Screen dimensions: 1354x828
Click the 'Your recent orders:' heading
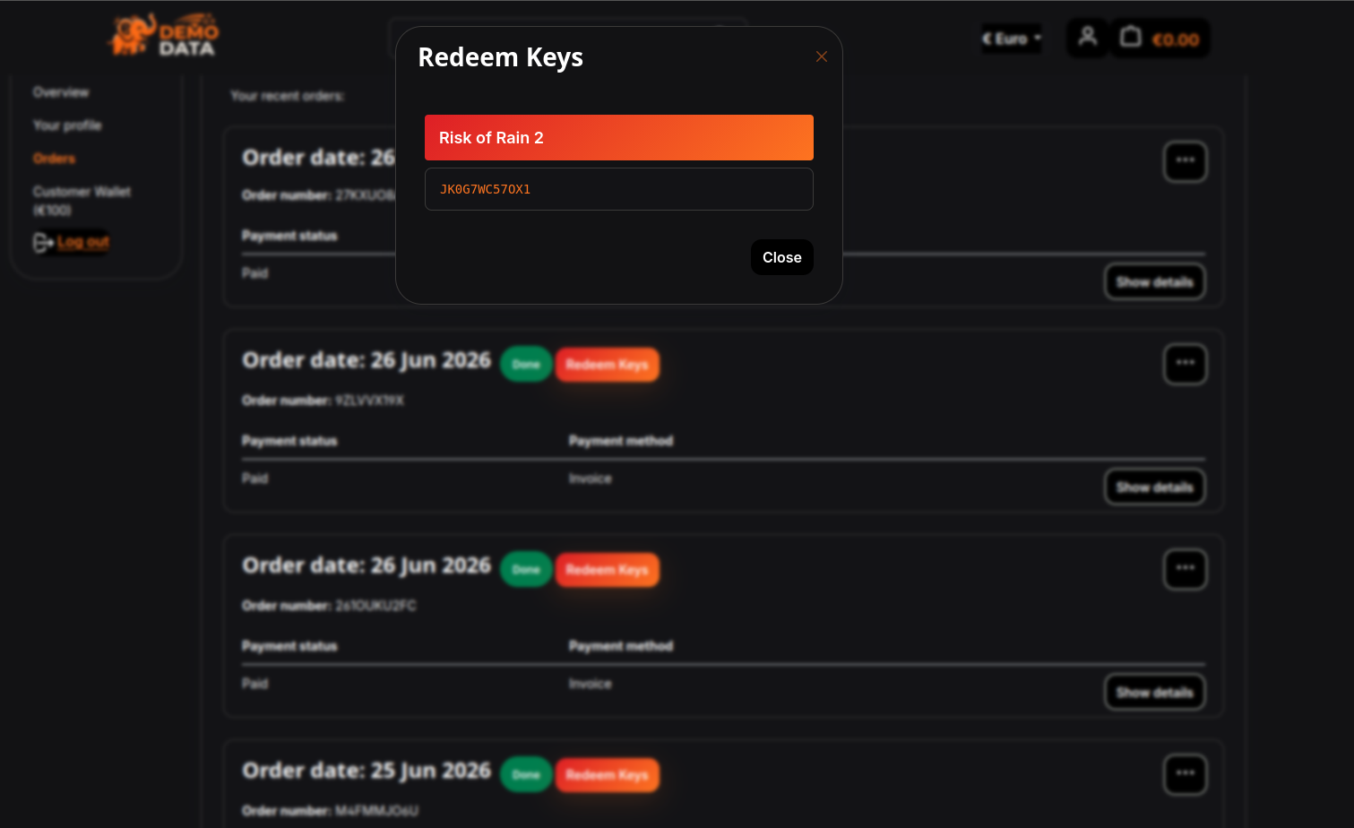(x=288, y=96)
